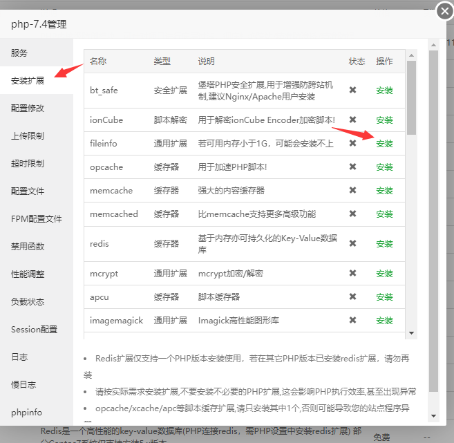The width and height of the screenshot is (454, 443).
Task: Click extension table scrollbar up arrow
Action: tap(411, 55)
